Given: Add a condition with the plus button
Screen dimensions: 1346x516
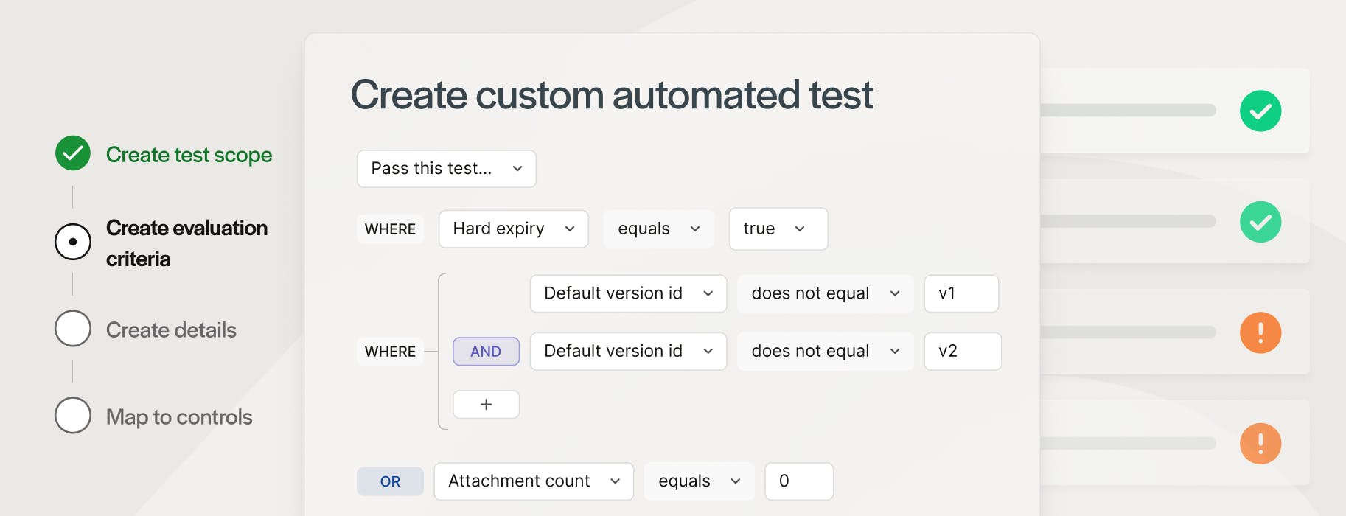Looking at the screenshot, I should point(486,405).
